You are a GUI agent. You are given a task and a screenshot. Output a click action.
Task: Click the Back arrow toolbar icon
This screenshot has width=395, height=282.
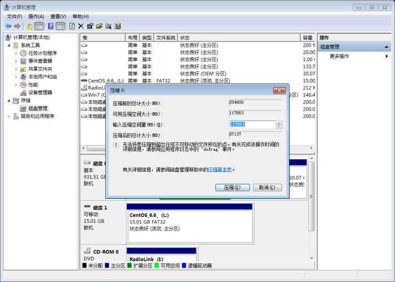pyautogui.click(x=8, y=26)
